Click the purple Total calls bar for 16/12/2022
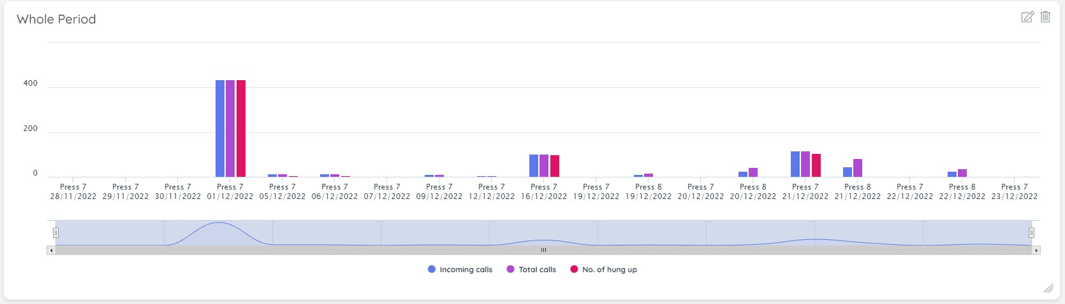 [x=544, y=165]
